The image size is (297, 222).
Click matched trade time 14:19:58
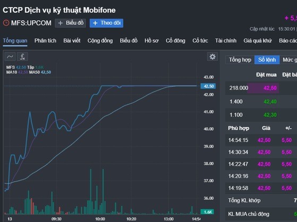tap(238, 188)
